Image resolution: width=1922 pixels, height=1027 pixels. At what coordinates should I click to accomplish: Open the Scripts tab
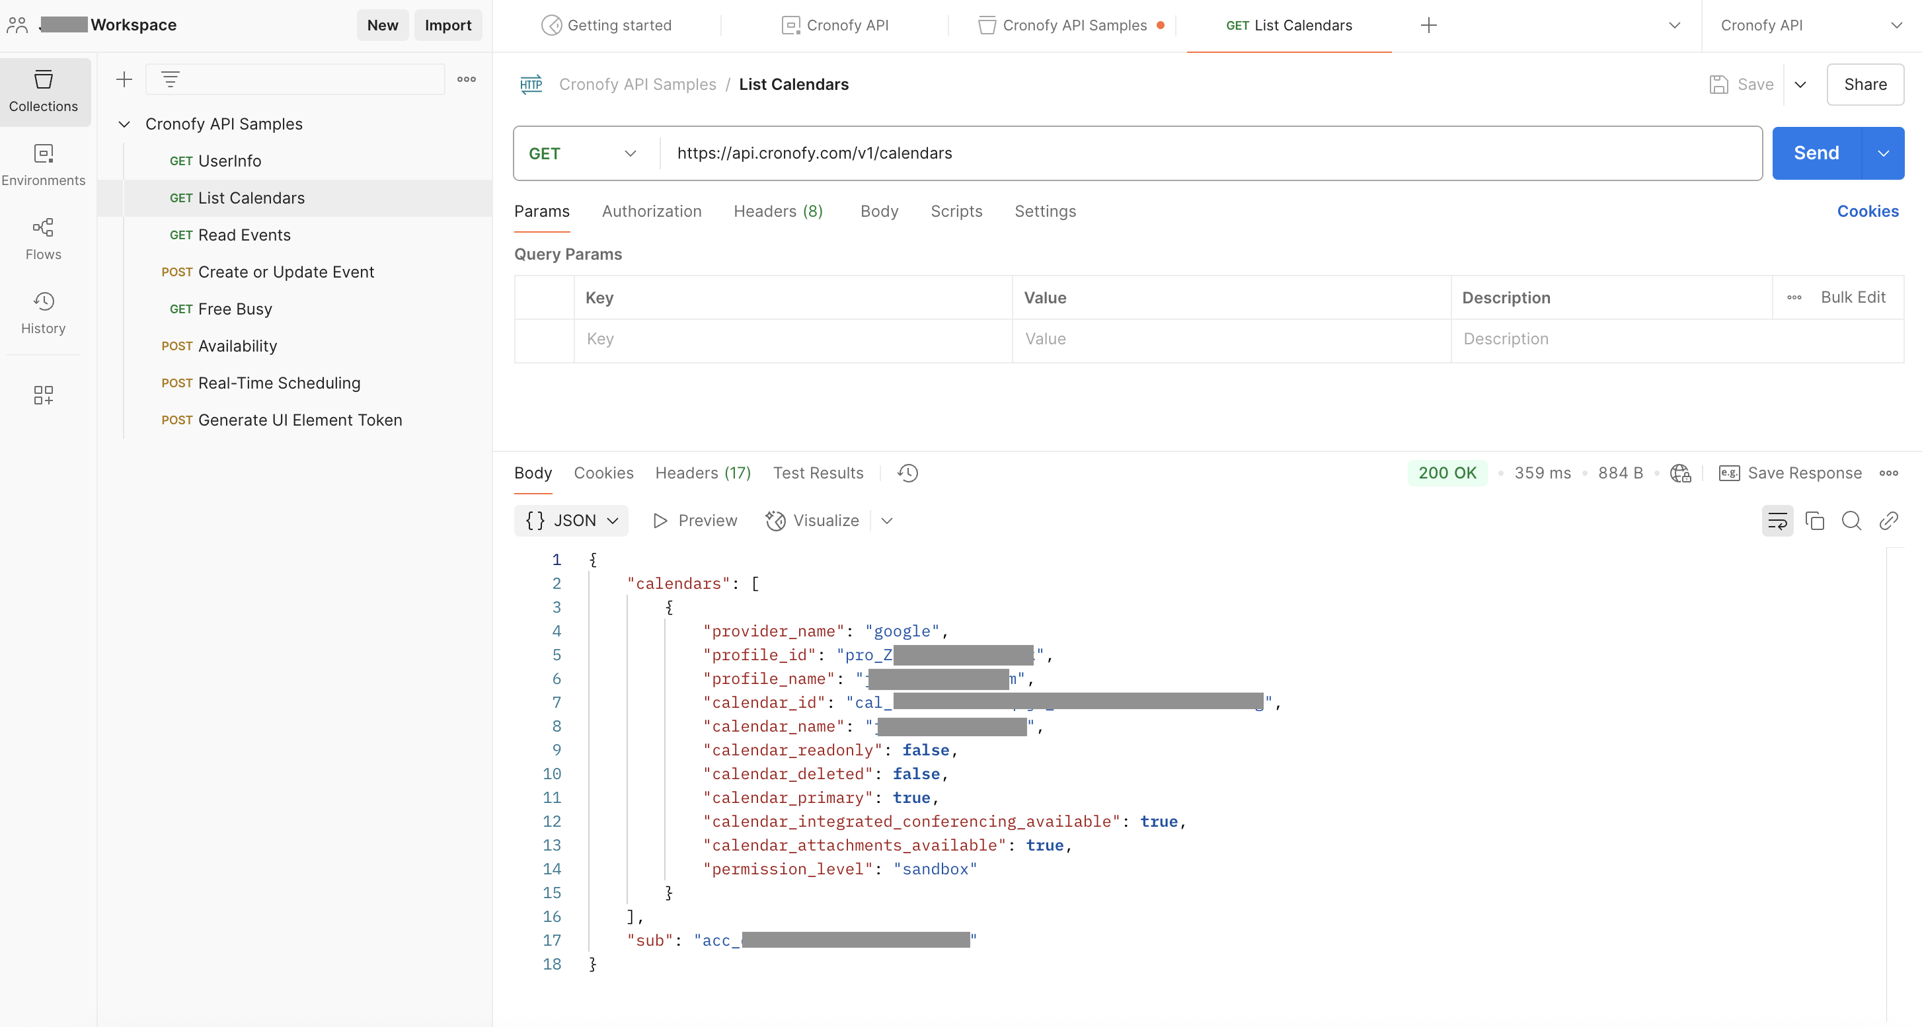click(x=956, y=211)
